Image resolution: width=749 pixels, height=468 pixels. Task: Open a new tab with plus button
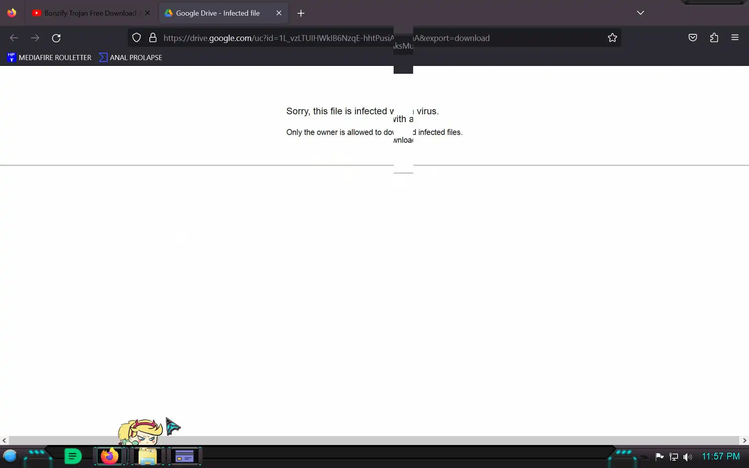point(300,13)
